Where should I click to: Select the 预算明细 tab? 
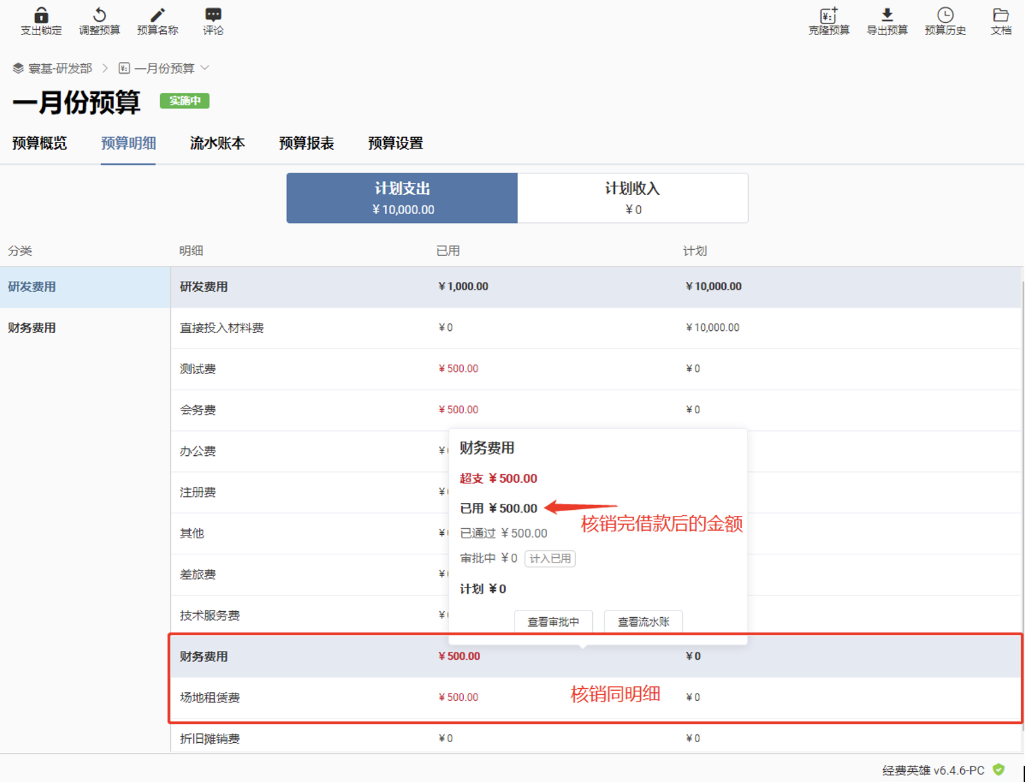coord(128,143)
